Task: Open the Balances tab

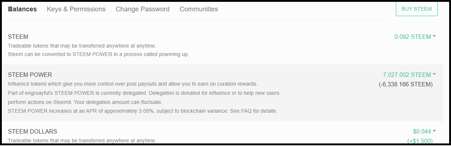Action: coord(22,9)
